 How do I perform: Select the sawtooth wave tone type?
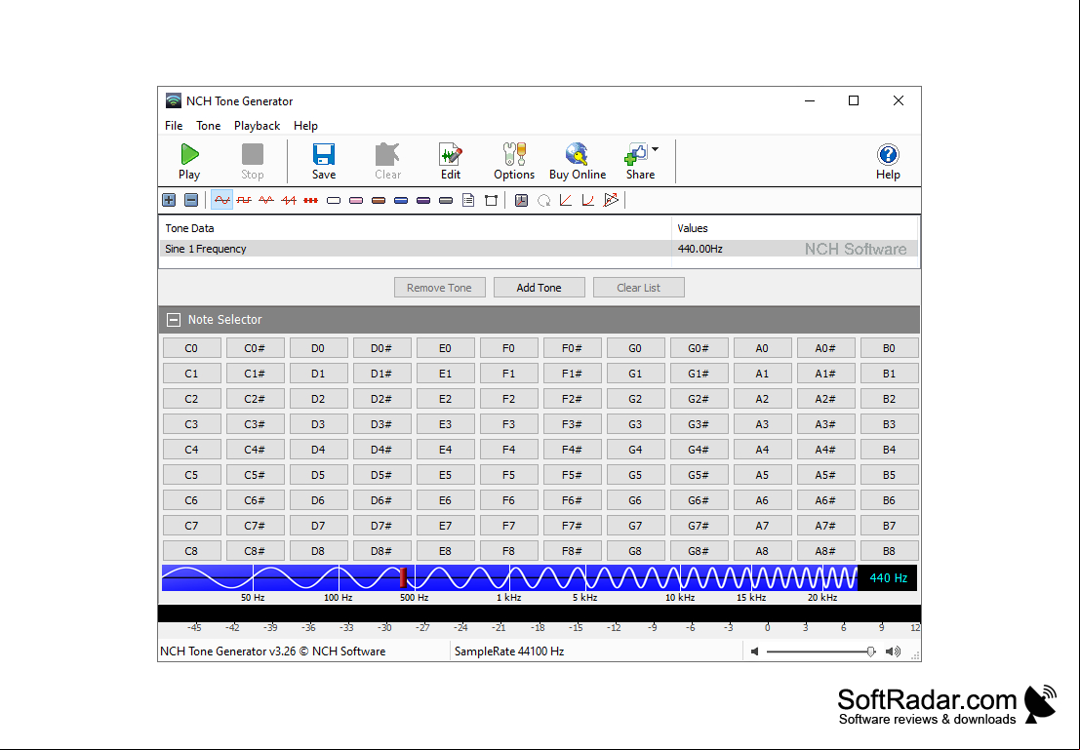(x=289, y=200)
